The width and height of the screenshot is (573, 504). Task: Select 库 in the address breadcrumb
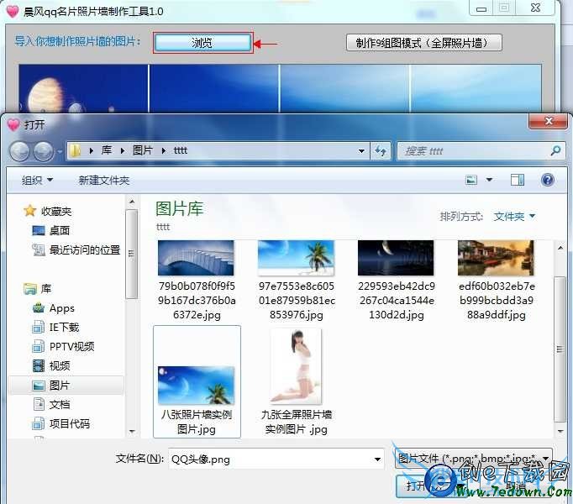tap(107, 150)
